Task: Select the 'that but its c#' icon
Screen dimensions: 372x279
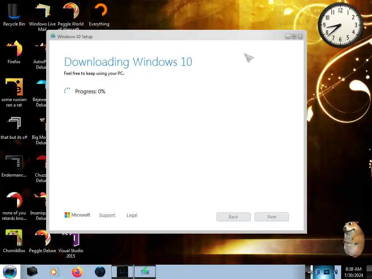Action: pyautogui.click(x=14, y=128)
